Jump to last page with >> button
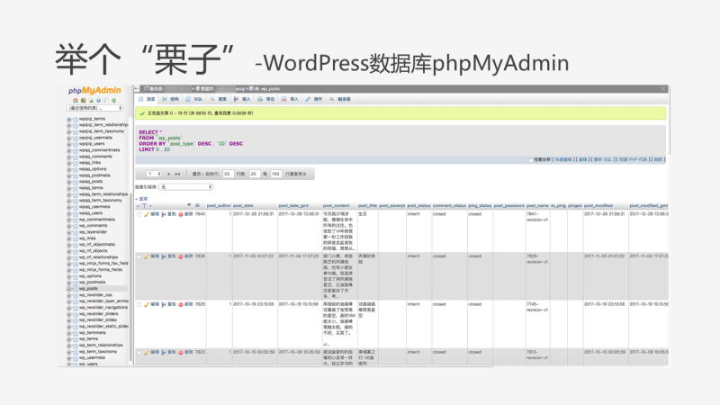Viewport: 720px width, 405px height. point(177,174)
